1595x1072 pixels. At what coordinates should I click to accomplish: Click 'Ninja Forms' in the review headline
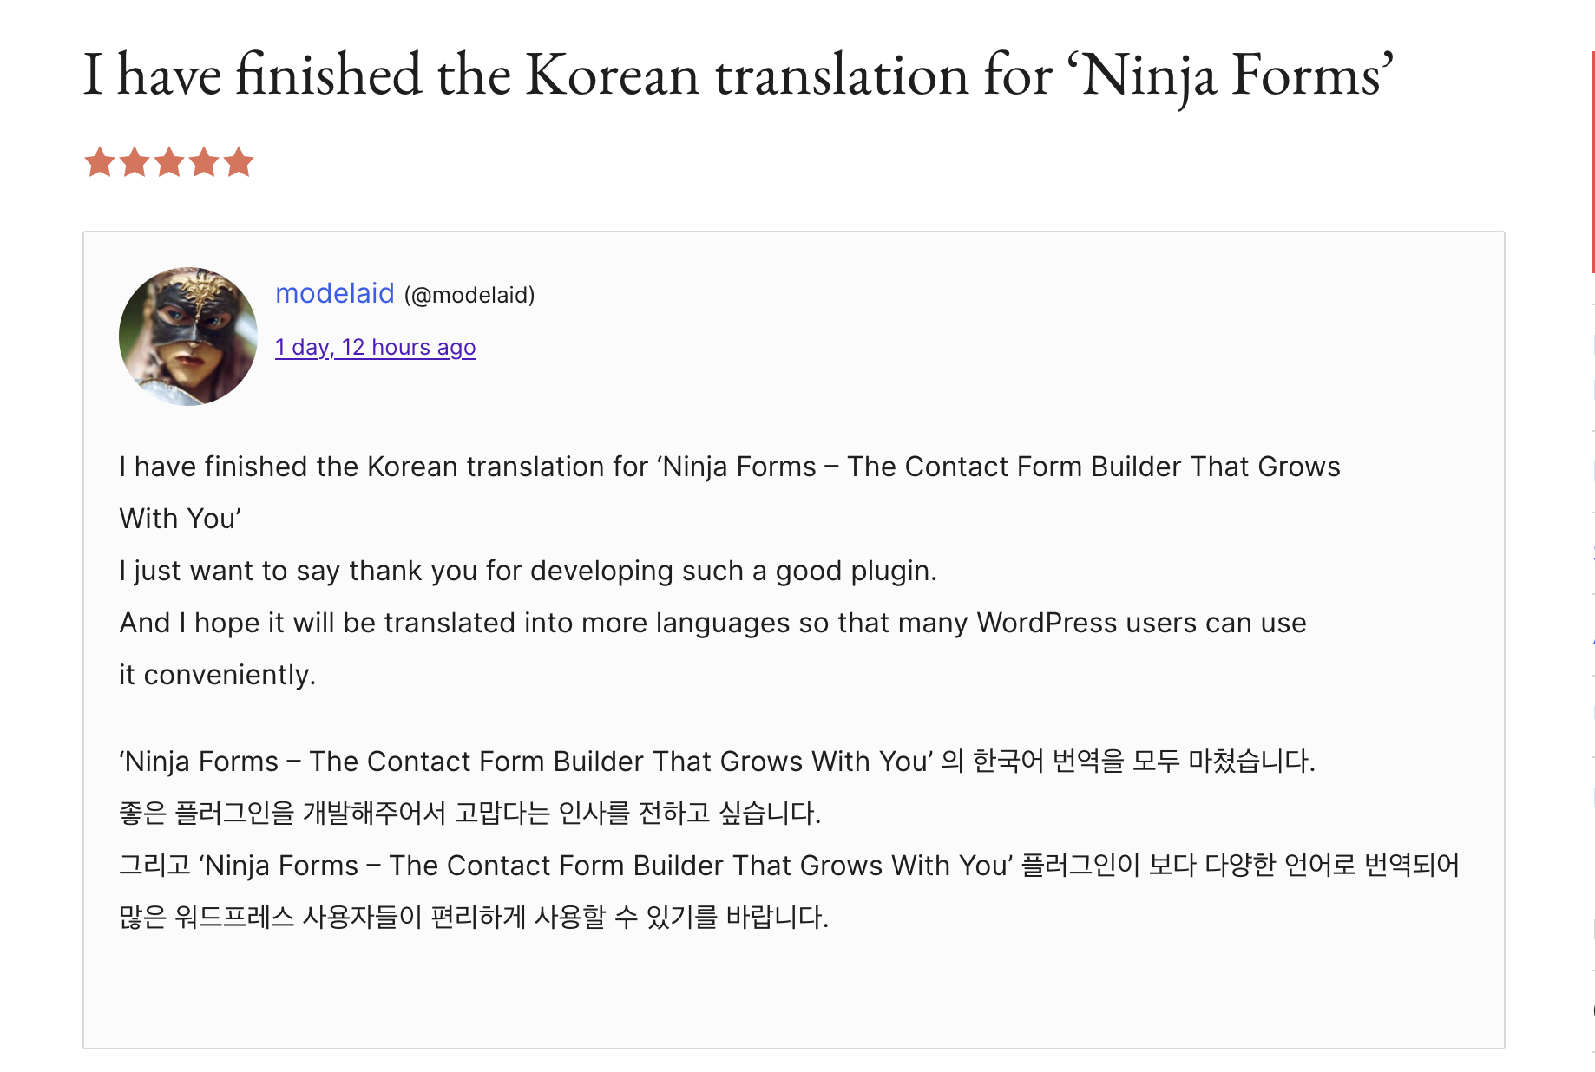click(1231, 75)
